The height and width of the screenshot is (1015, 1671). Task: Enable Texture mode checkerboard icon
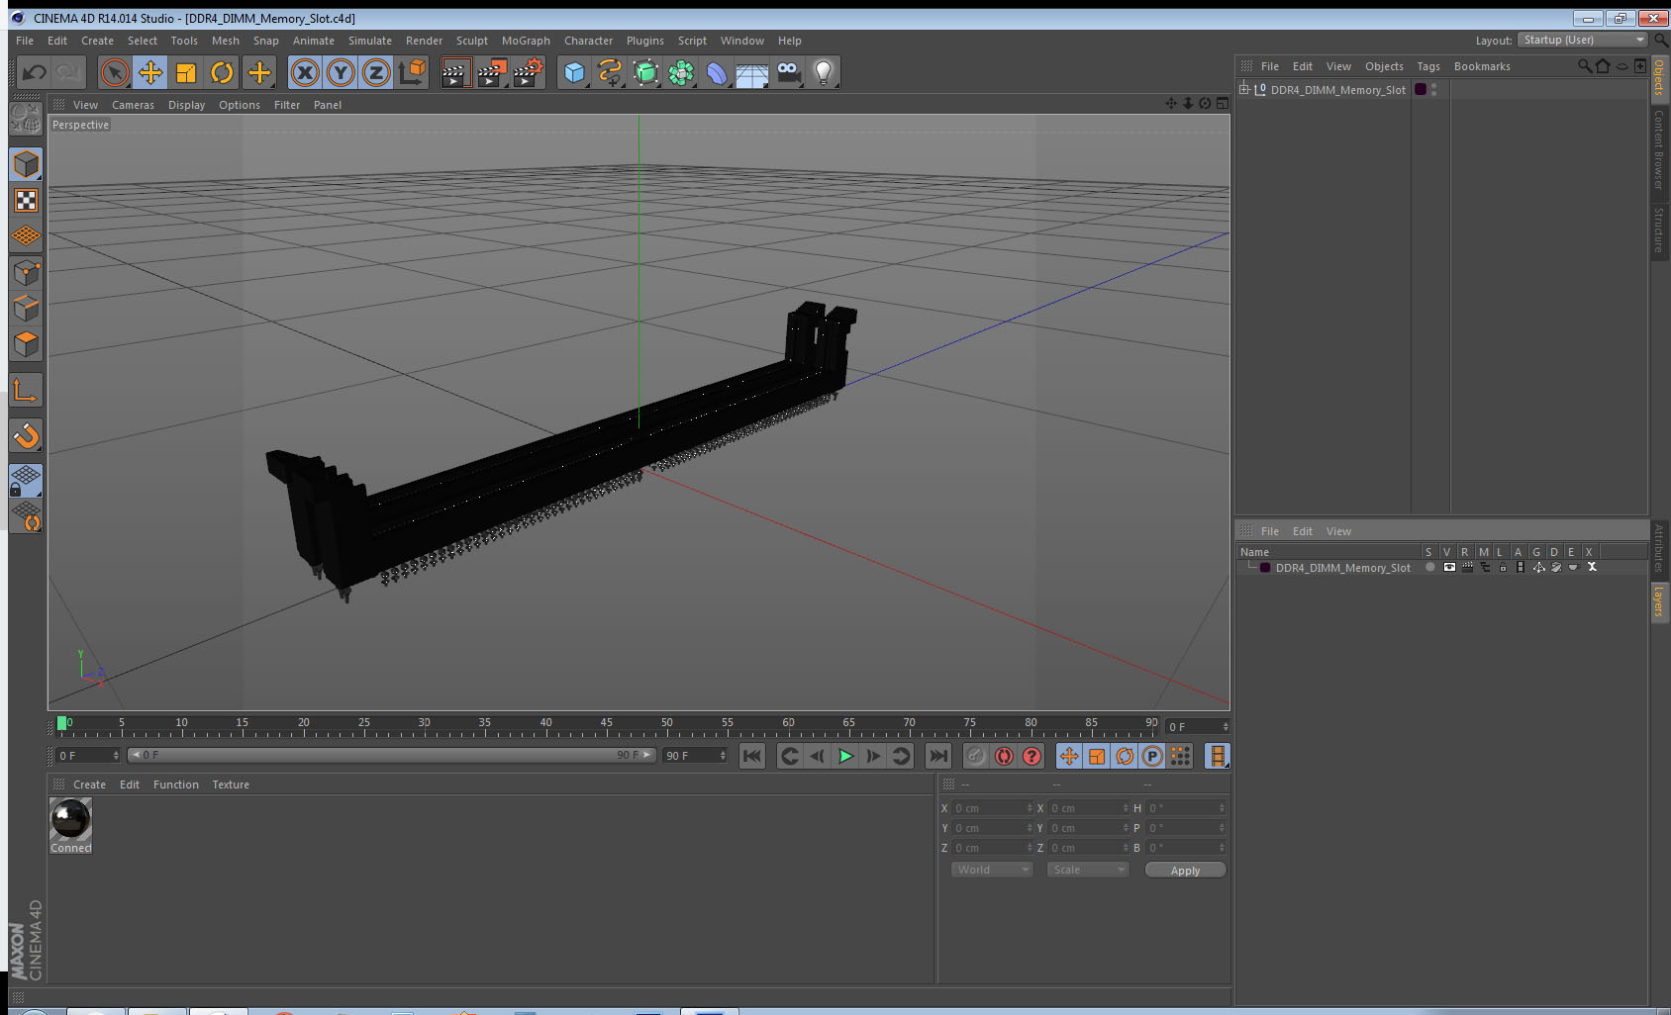pos(26,201)
